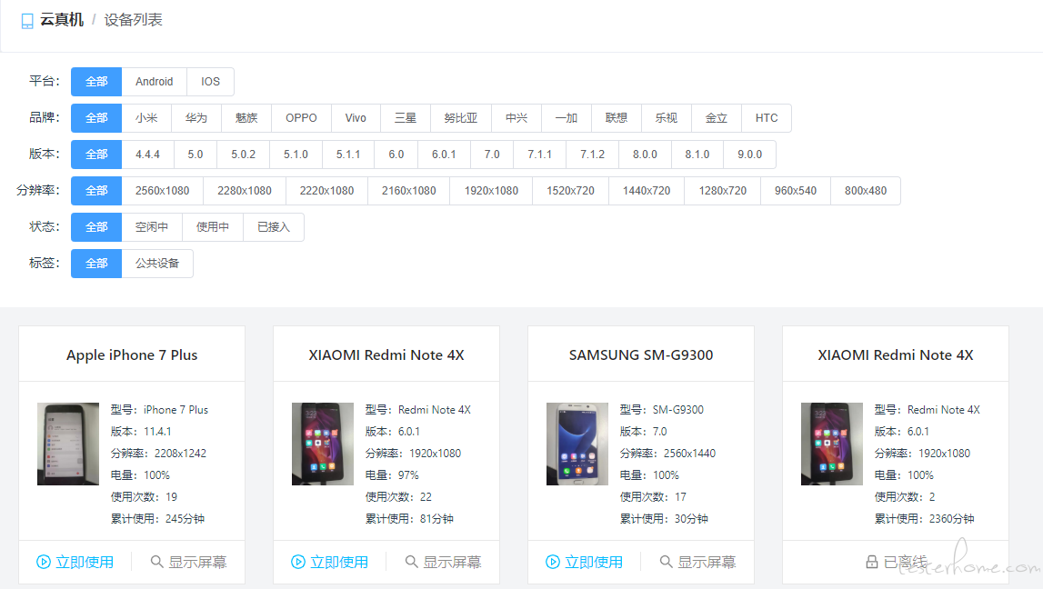Filter version by 9.0.0
This screenshot has height=589, width=1043.
[749, 155]
